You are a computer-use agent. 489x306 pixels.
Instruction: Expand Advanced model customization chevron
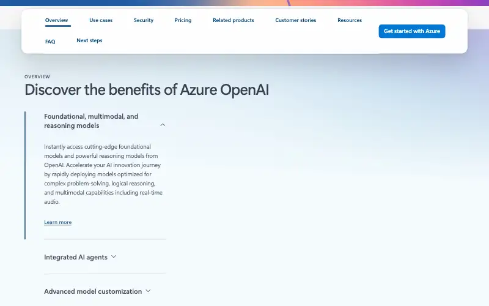coord(148,291)
